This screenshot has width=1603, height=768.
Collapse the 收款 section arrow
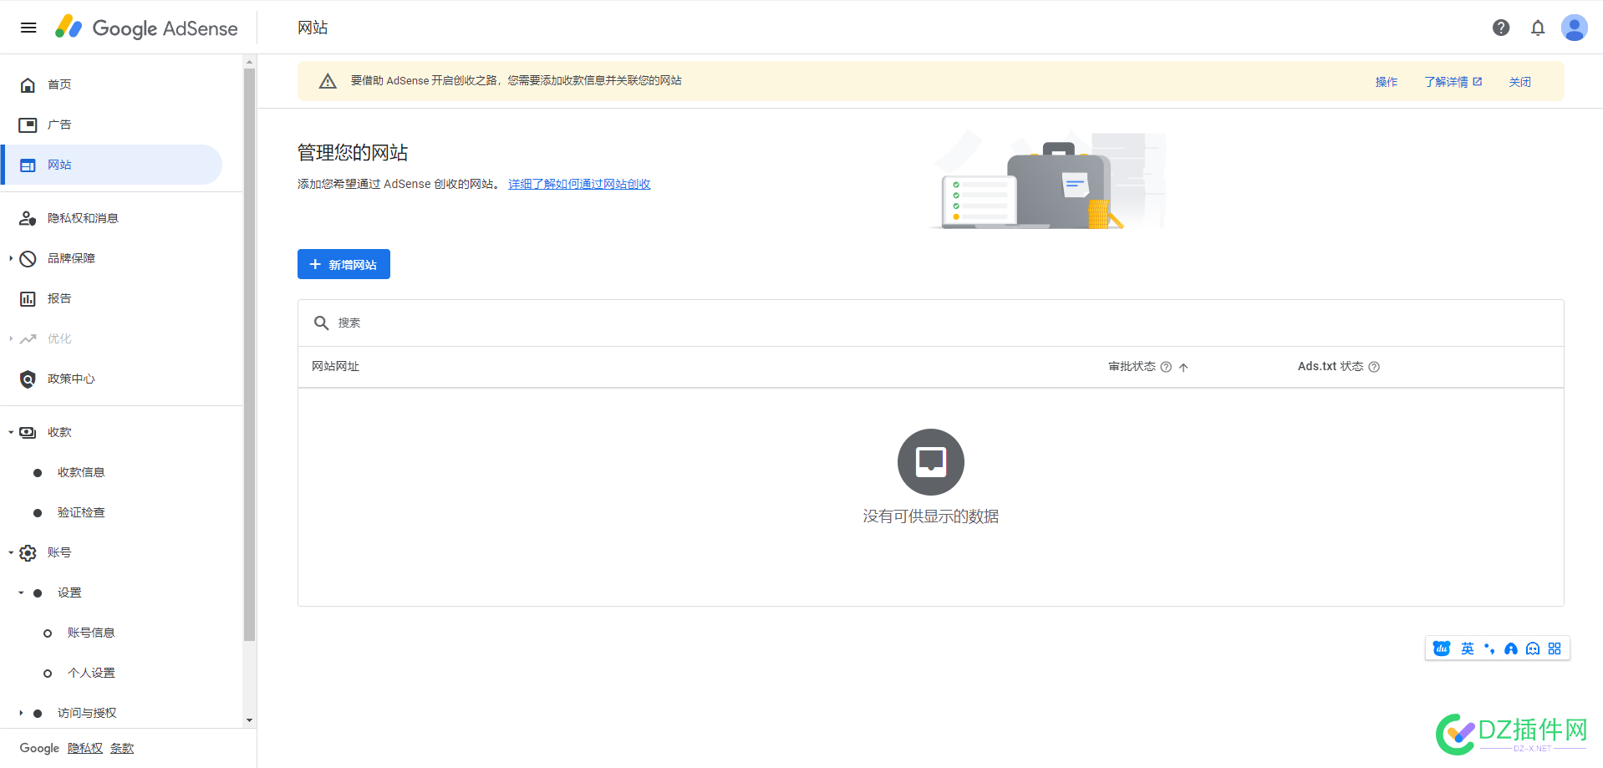(11, 432)
